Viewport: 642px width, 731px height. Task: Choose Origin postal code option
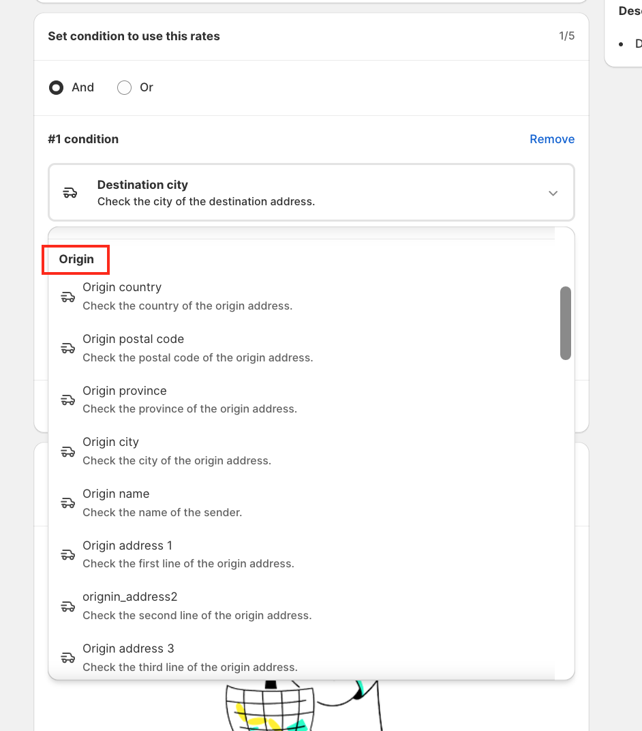point(134,340)
